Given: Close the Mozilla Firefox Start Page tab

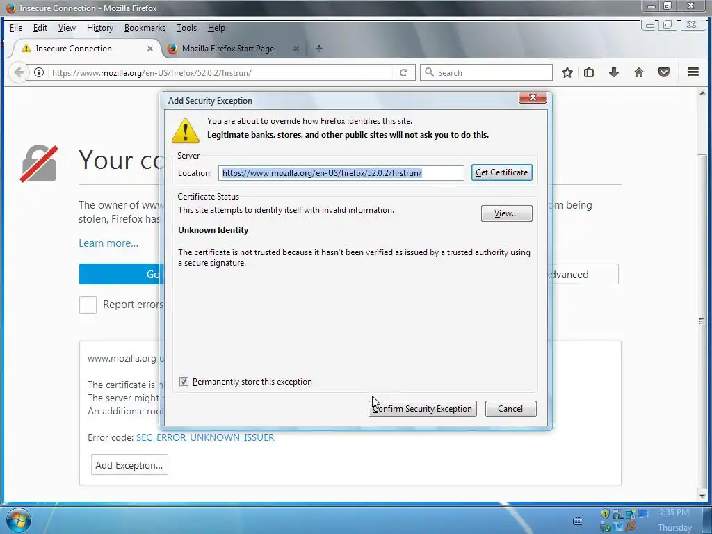Looking at the screenshot, I should click(296, 49).
